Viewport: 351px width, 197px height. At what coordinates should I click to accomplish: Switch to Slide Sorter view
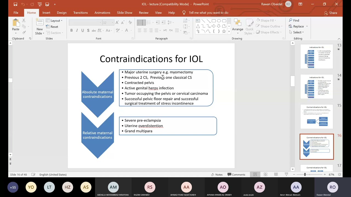point(265,175)
